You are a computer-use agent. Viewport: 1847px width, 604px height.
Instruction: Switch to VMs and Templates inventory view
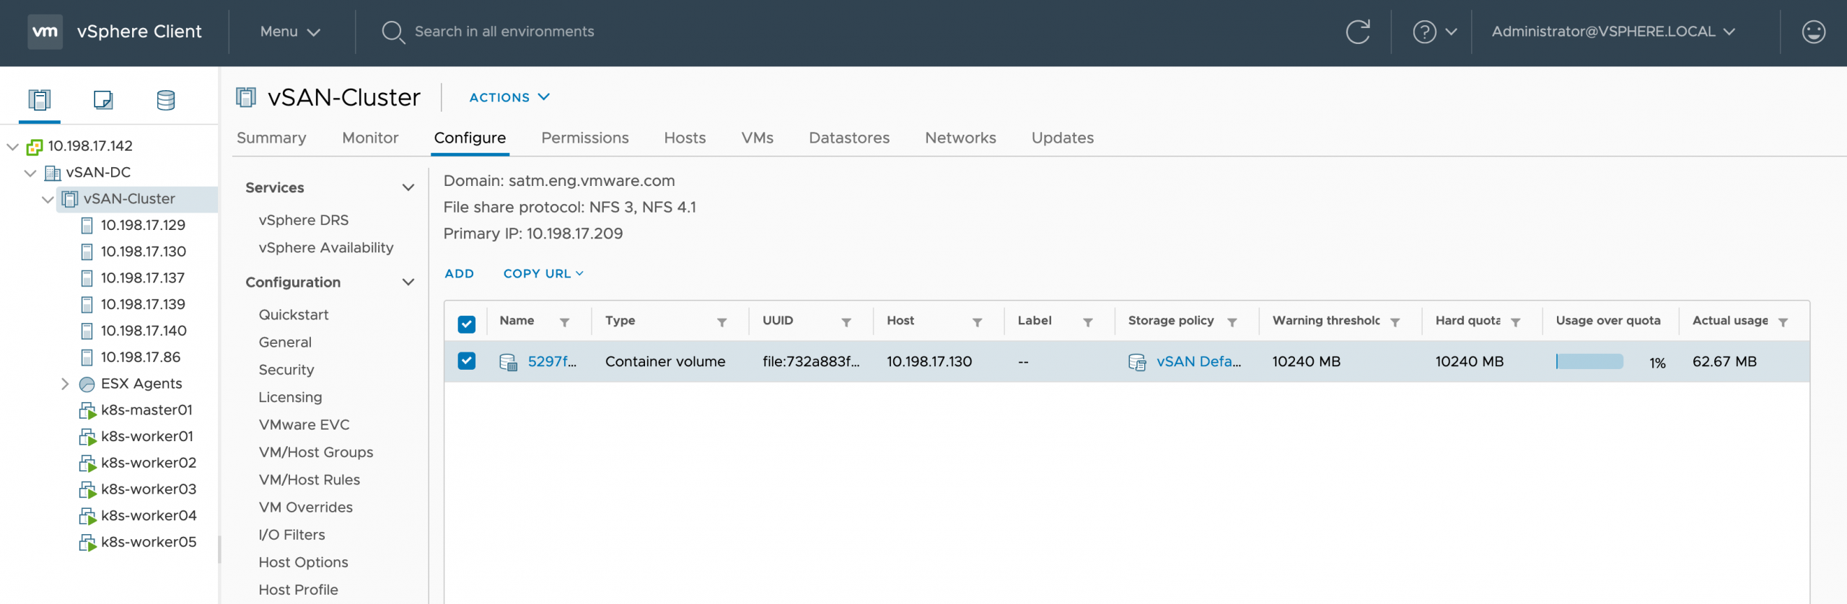pos(103,99)
